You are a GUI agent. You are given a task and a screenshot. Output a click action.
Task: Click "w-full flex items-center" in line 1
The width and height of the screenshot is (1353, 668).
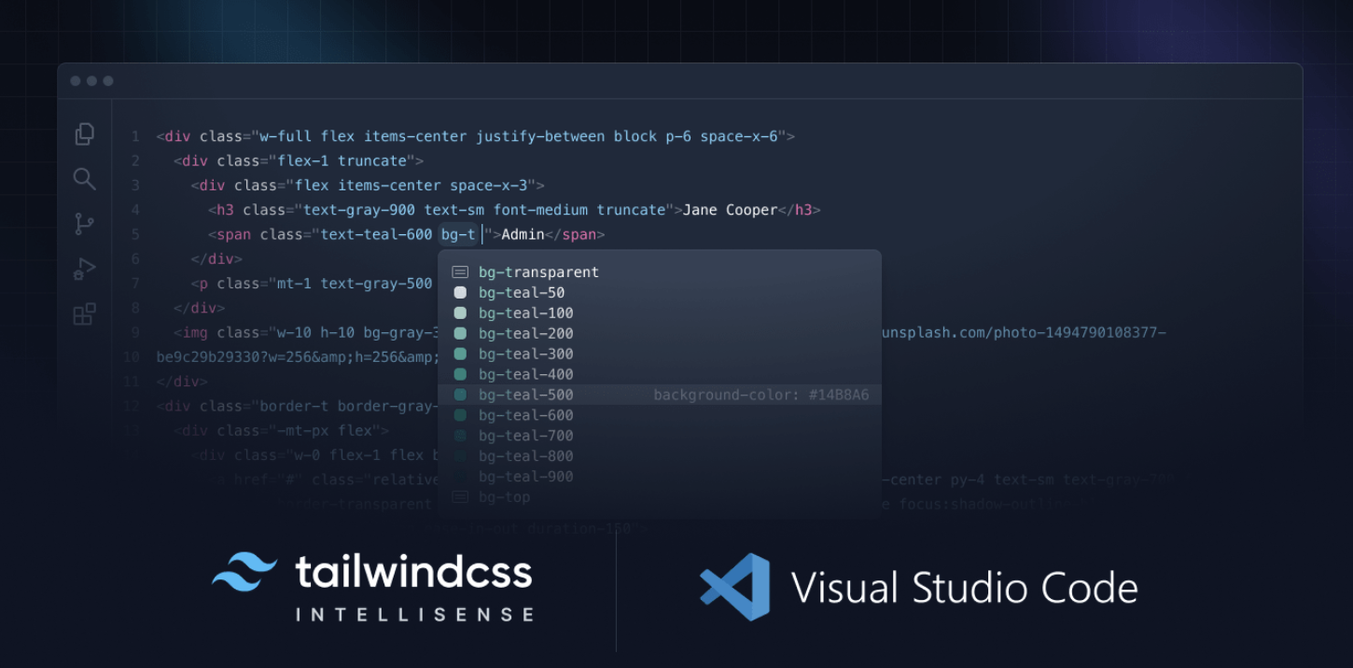pos(364,137)
